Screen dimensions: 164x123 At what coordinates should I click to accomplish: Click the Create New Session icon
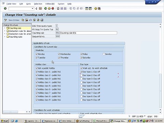(x=87, y=9)
